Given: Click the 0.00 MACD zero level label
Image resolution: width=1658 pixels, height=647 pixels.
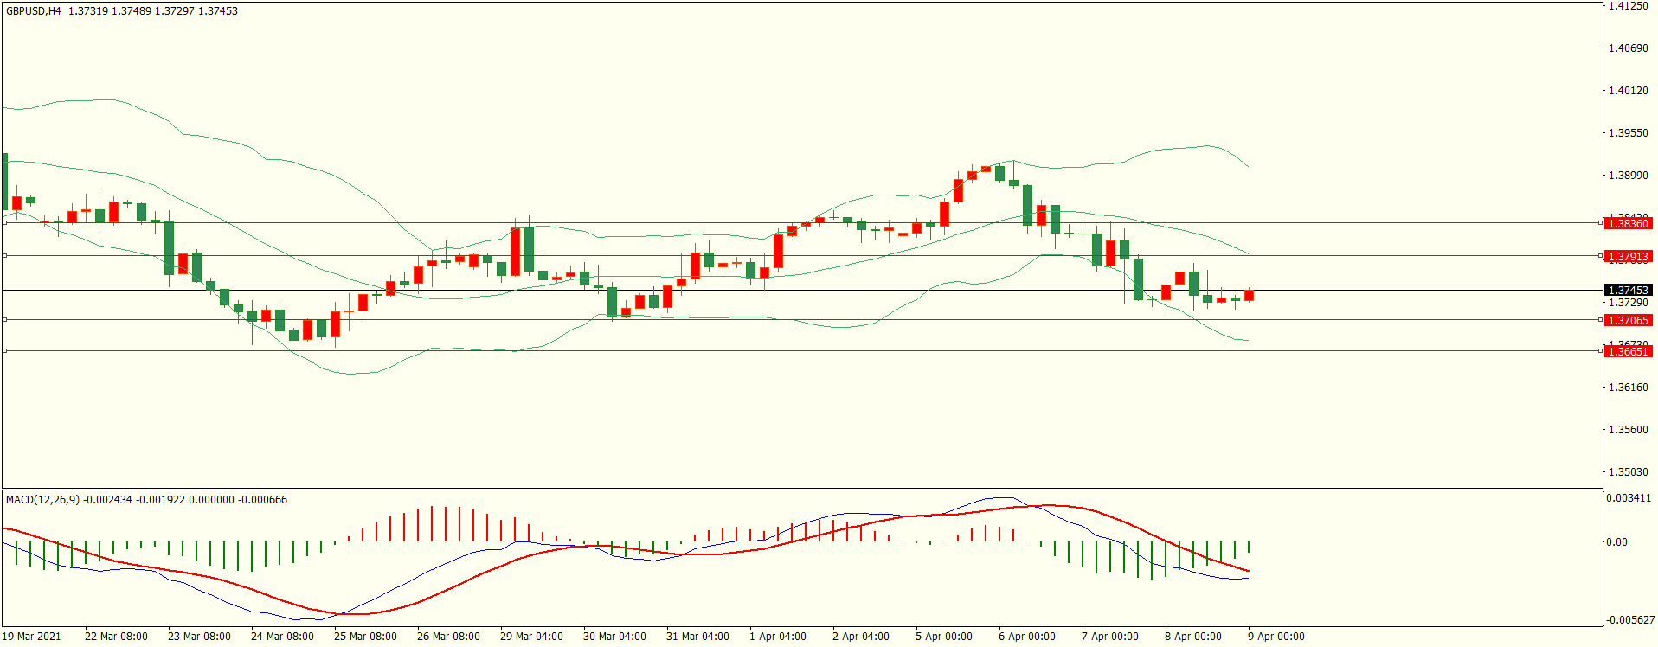Looking at the screenshot, I should (1616, 542).
